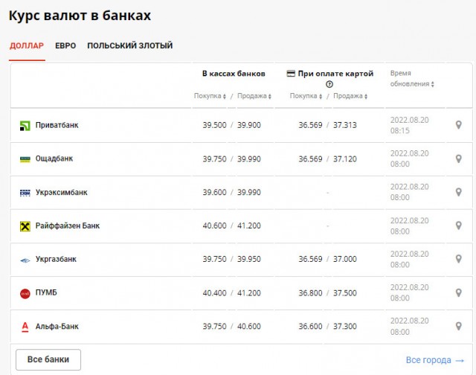Click the card payment help question icon

pos(329,84)
